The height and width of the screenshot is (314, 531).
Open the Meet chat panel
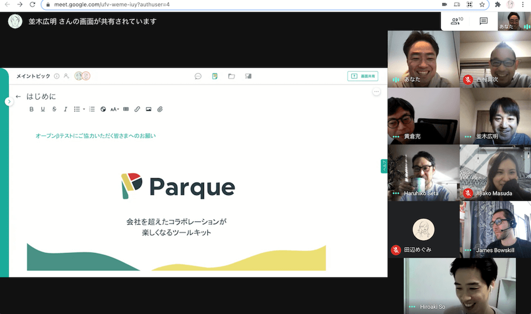coord(483,21)
